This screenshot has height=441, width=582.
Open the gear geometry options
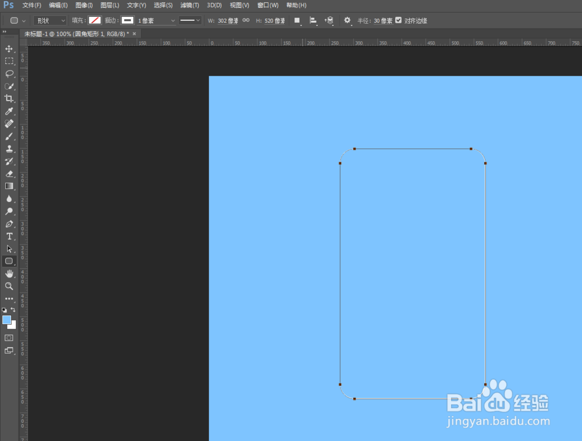[x=347, y=20]
